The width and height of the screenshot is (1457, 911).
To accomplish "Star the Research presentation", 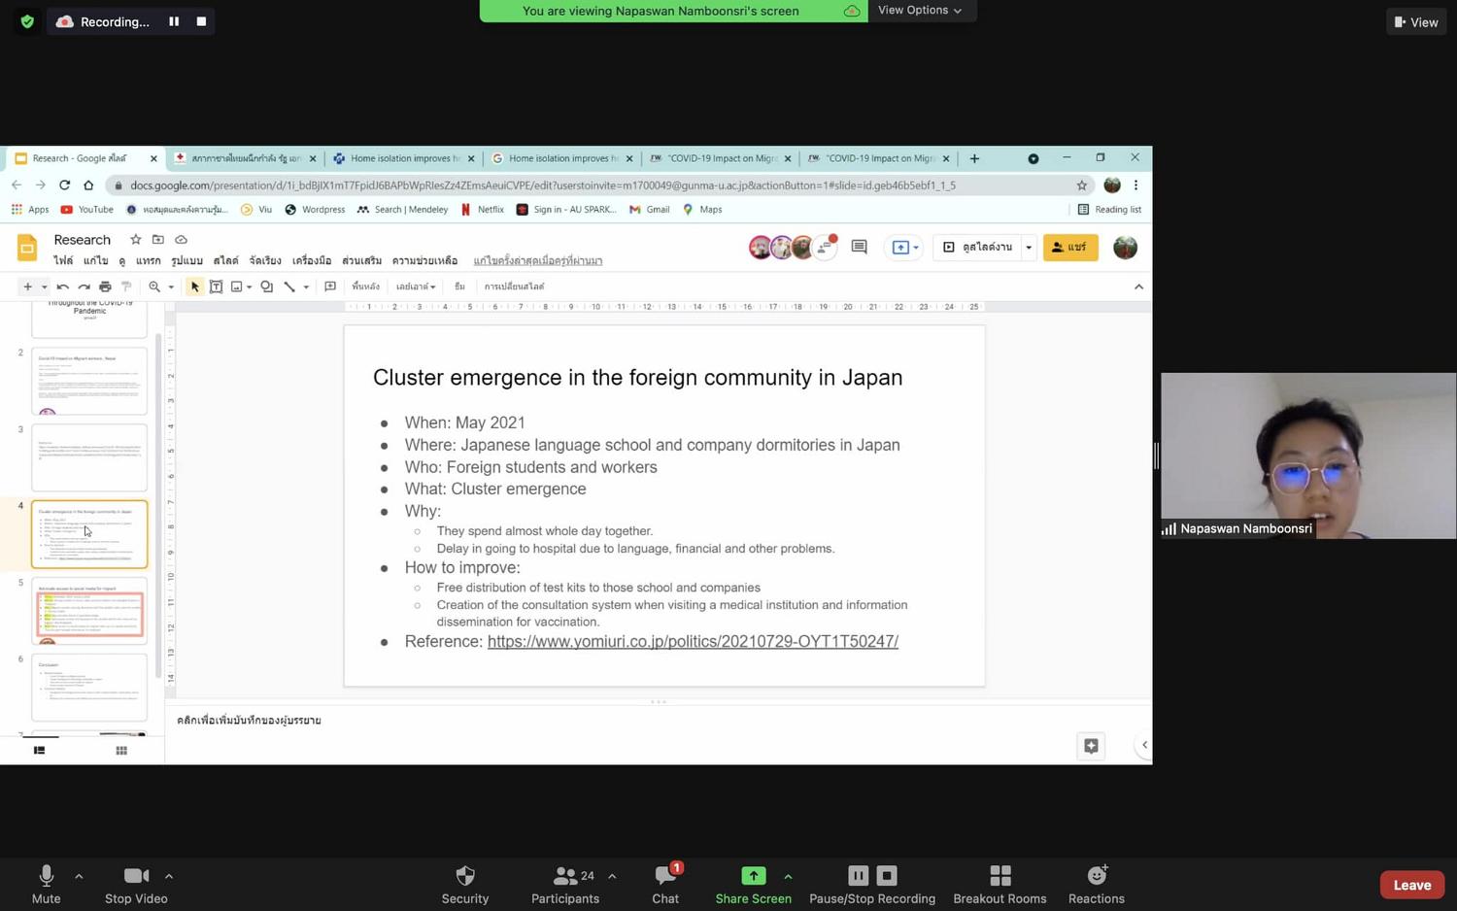I will (136, 239).
